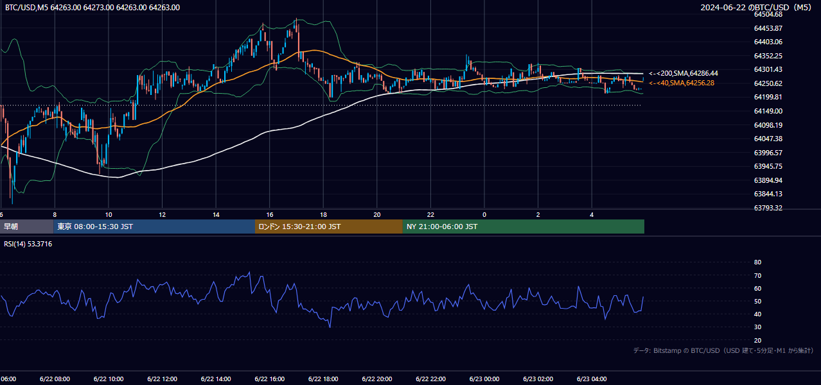
Task: Click the RSI scale value 70
Action: pyautogui.click(x=757, y=275)
